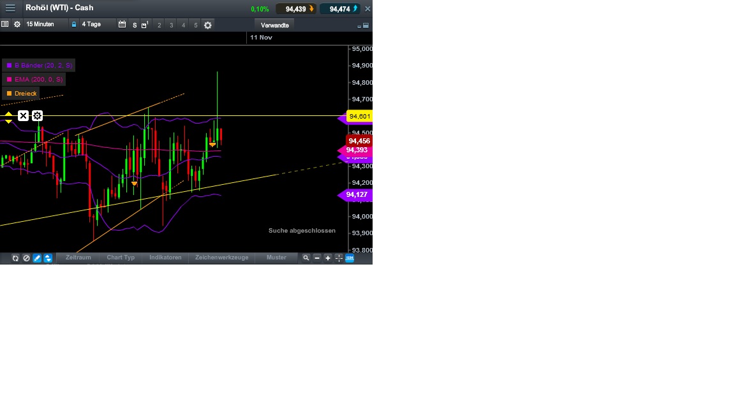Open the hamburger menu
Image resolution: width=735 pixels, height=413 pixels.
[10, 8]
